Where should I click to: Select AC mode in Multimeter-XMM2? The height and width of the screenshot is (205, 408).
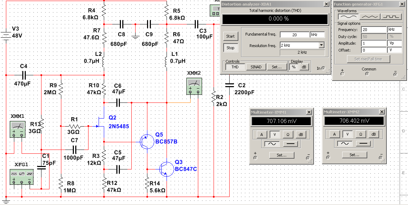click(345, 144)
